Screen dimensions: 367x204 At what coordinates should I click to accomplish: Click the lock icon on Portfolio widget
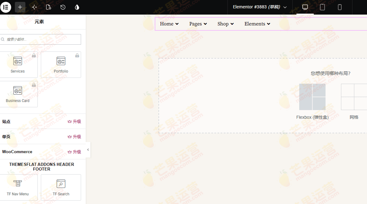(77, 55)
